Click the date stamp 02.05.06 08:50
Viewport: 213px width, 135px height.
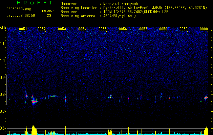(x=21, y=16)
